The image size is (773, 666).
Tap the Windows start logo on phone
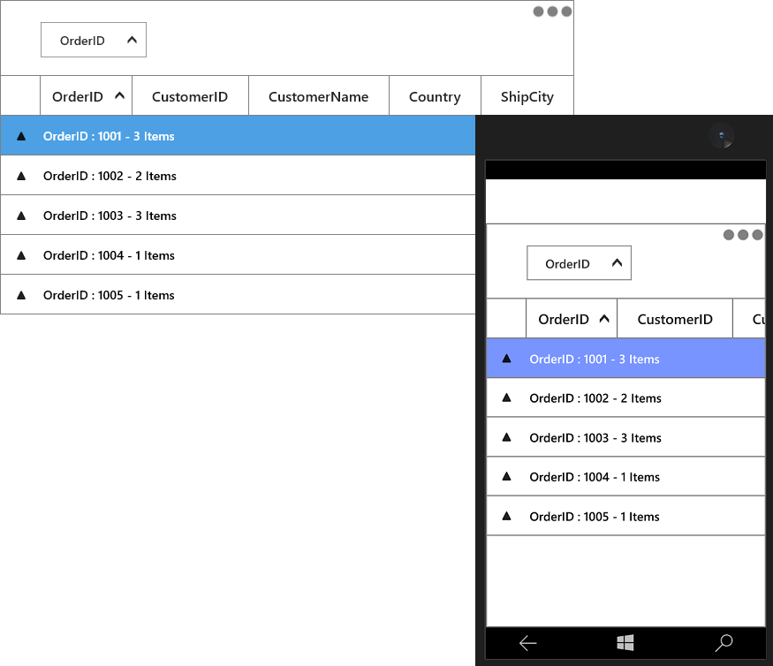coord(625,642)
